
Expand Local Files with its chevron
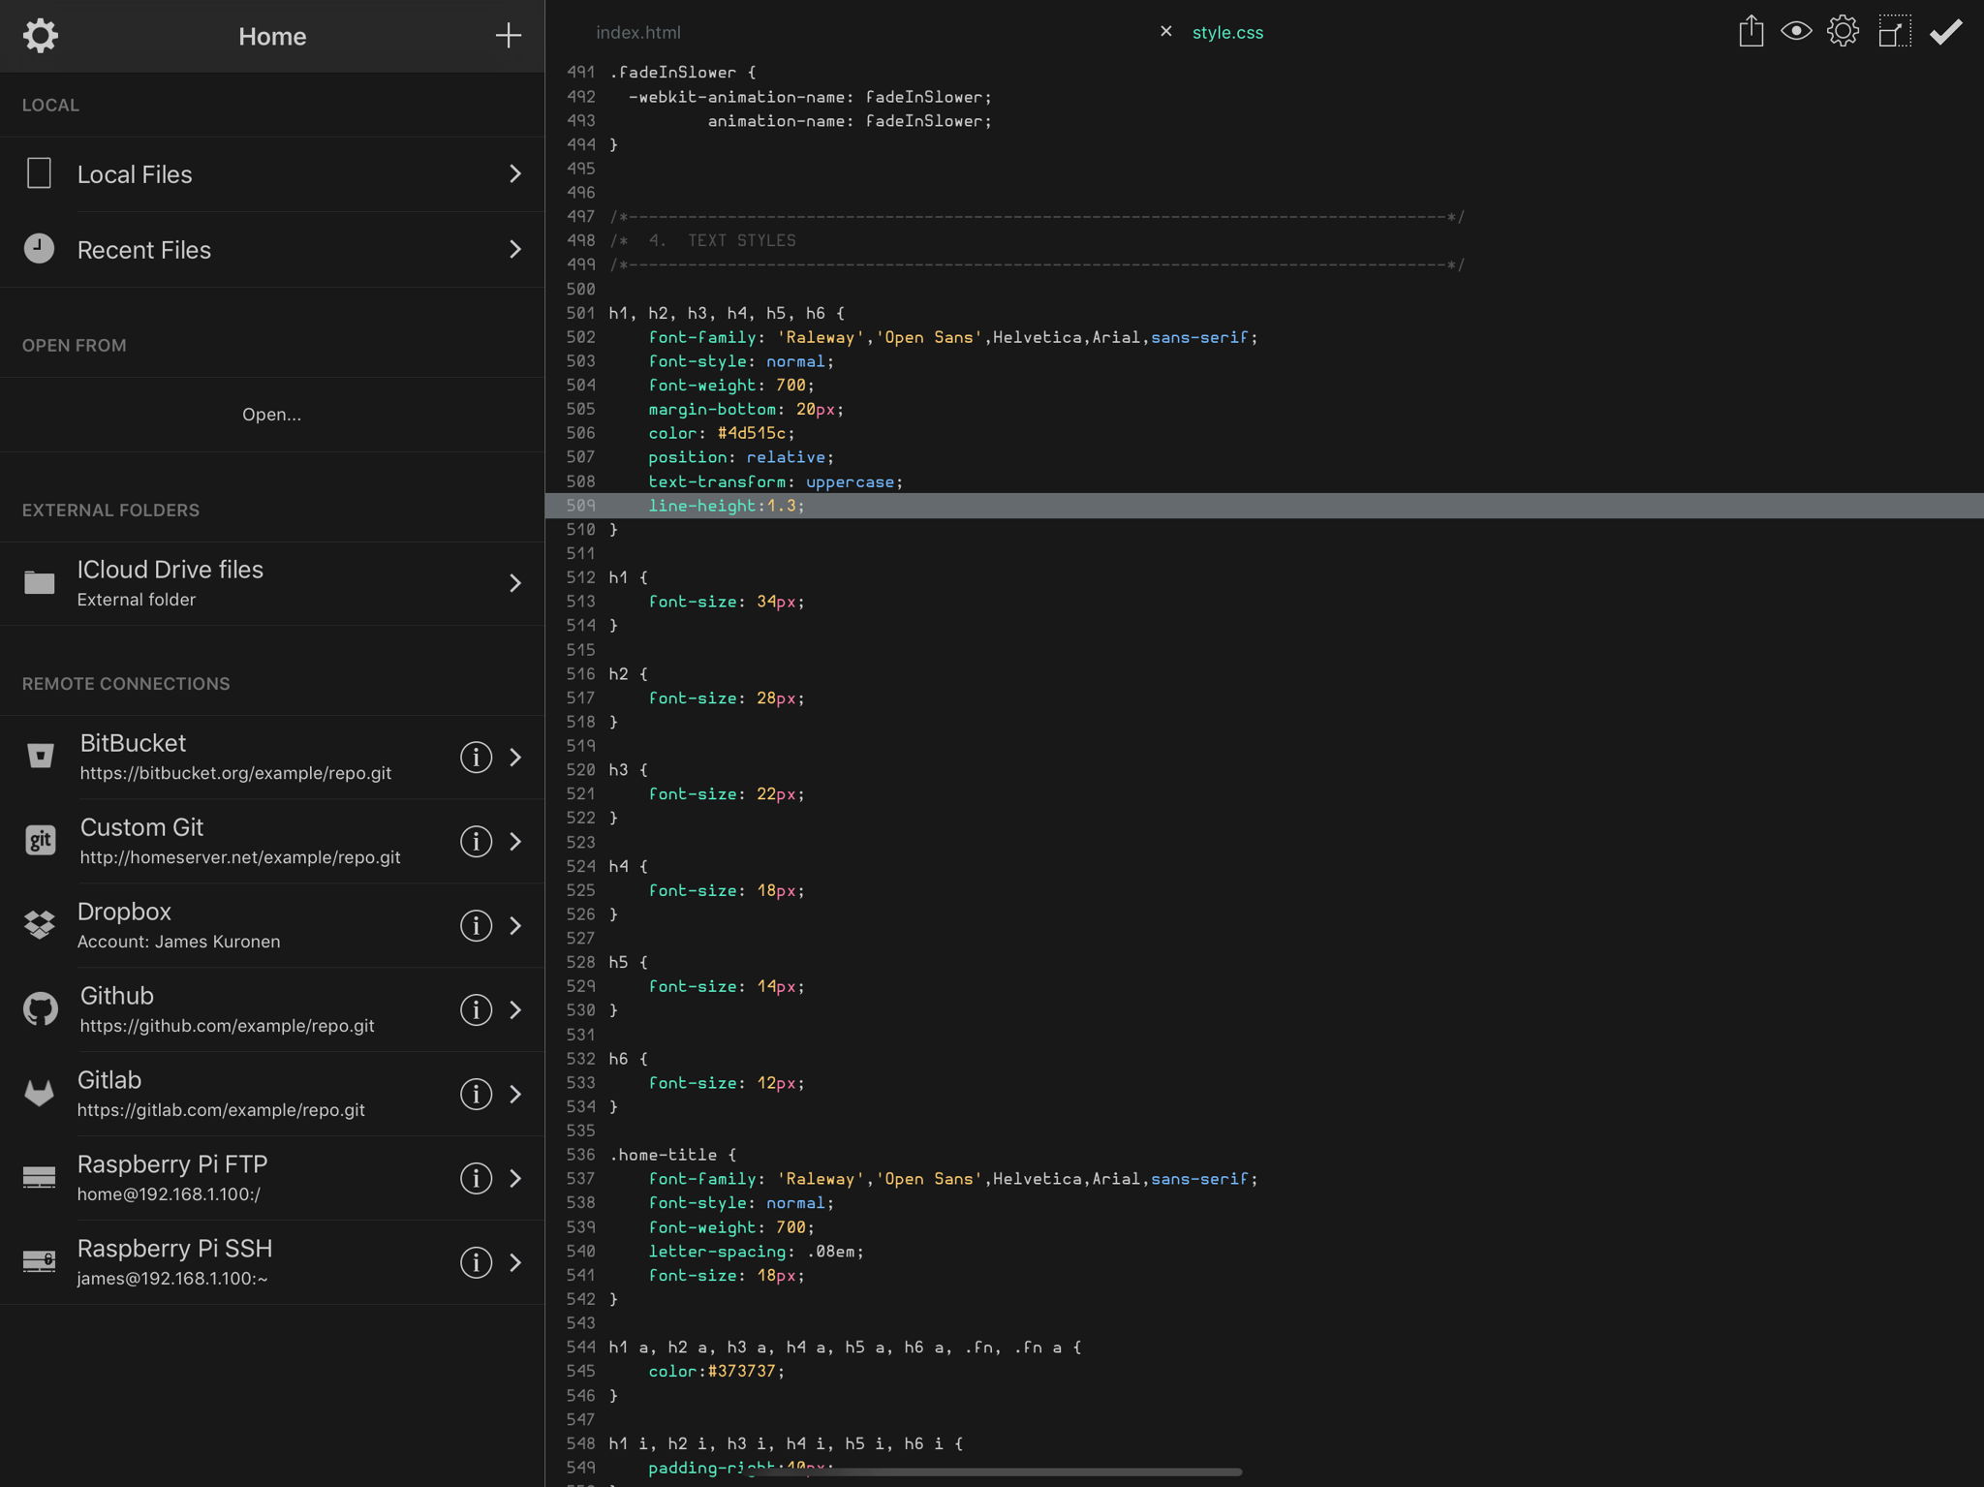[x=515, y=173]
